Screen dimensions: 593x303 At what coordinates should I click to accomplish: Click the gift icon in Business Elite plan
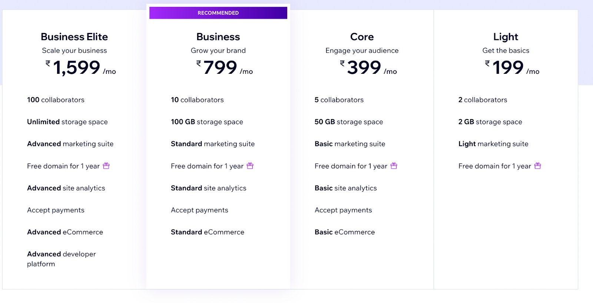106,166
